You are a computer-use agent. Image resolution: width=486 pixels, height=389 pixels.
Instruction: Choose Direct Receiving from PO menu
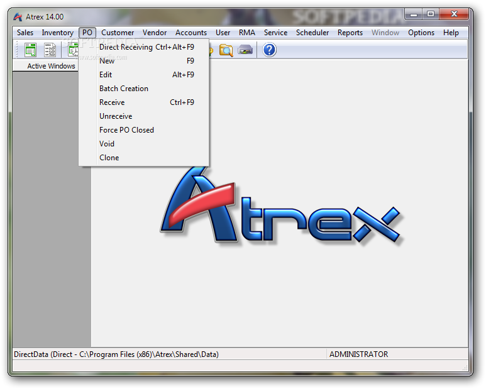[x=144, y=47]
